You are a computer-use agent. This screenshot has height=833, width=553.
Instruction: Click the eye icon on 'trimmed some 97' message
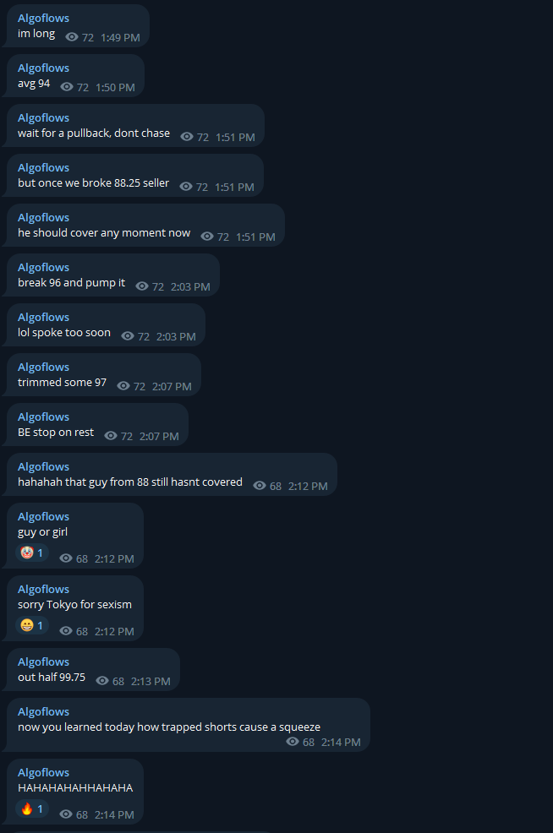pos(123,386)
